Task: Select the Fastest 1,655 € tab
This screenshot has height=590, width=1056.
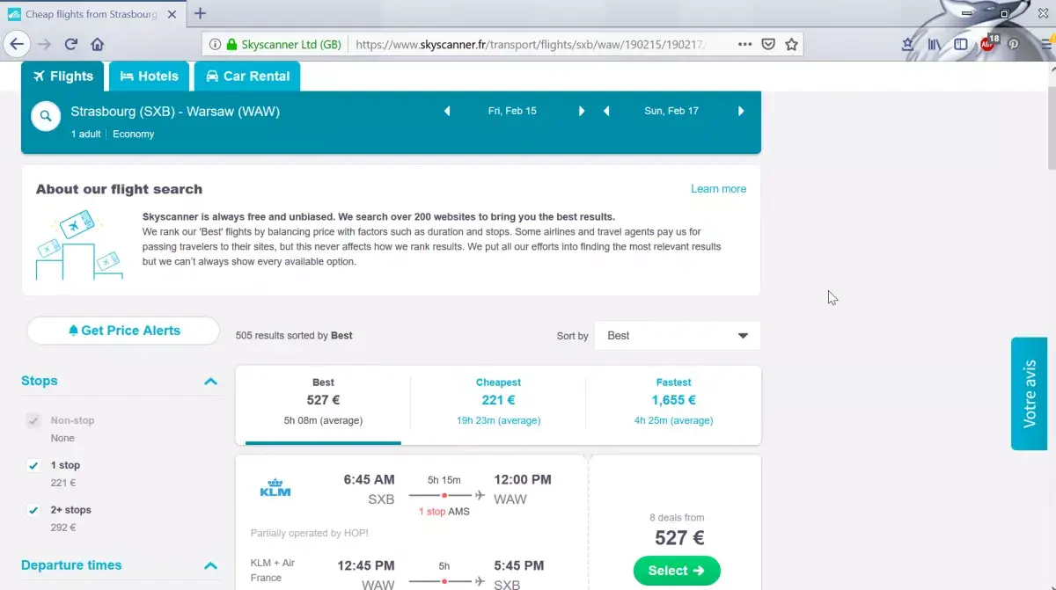Action: click(x=673, y=405)
